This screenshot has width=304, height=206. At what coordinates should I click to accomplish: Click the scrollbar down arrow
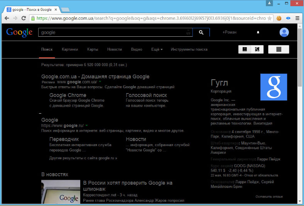pyautogui.click(x=300, y=201)
